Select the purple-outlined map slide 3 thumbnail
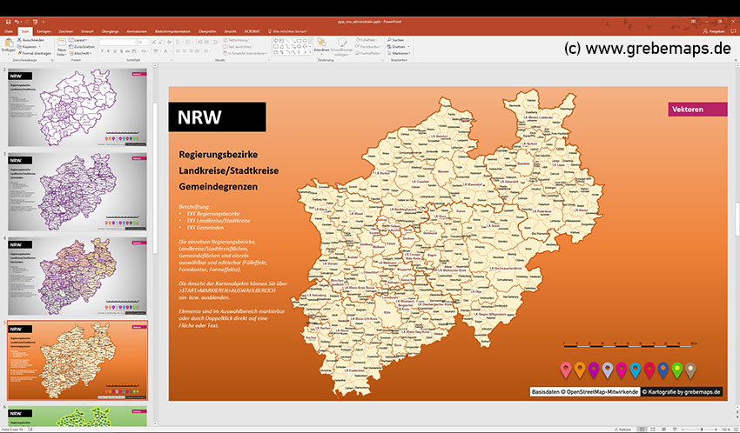Image resolution: width=740 pixels, height=433 pixels. point(78,191)
